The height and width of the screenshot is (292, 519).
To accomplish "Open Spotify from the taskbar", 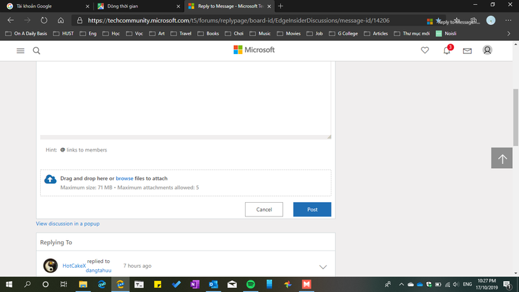I will [x=251, y=284].
